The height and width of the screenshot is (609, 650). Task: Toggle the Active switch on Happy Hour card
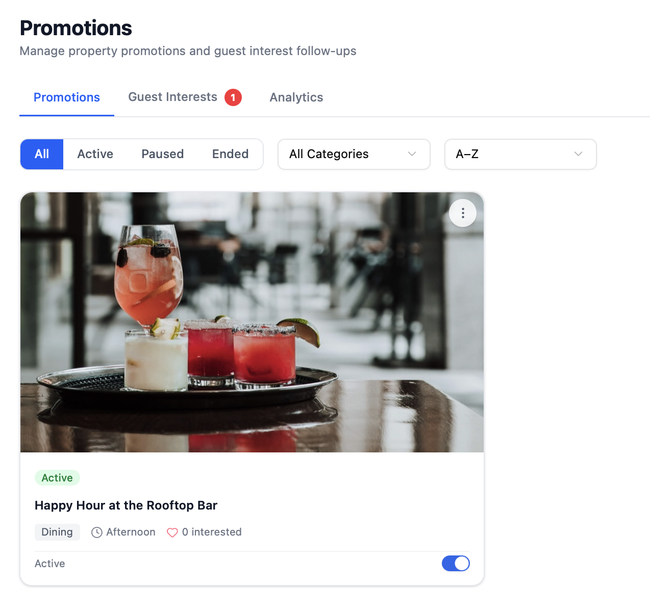pyautogui.click(x=456, y=564)
